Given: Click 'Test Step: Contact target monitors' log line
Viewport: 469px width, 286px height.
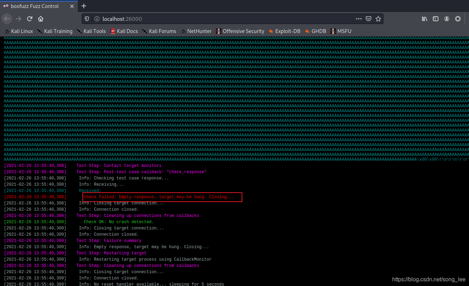Looking at the screenshot, I should [x=119, y=166].
